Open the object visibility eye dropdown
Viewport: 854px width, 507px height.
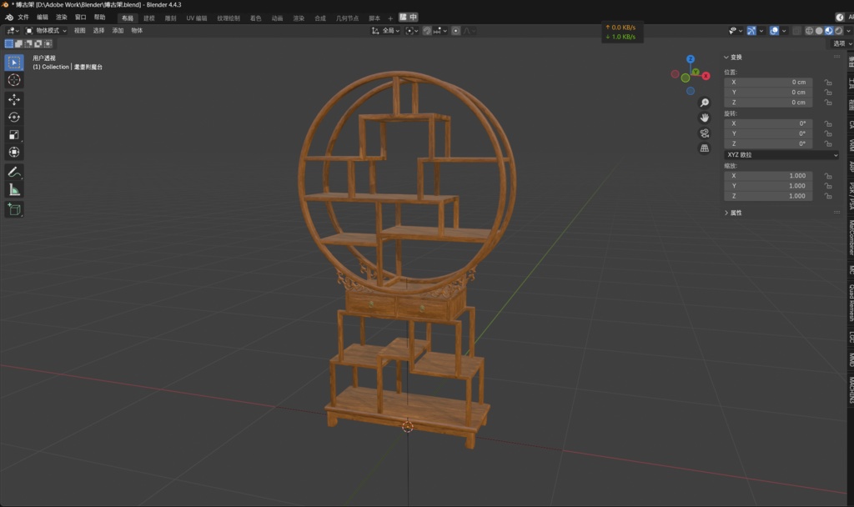coord(736,31)
